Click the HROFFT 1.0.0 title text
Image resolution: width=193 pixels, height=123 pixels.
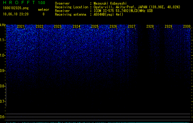24,2
